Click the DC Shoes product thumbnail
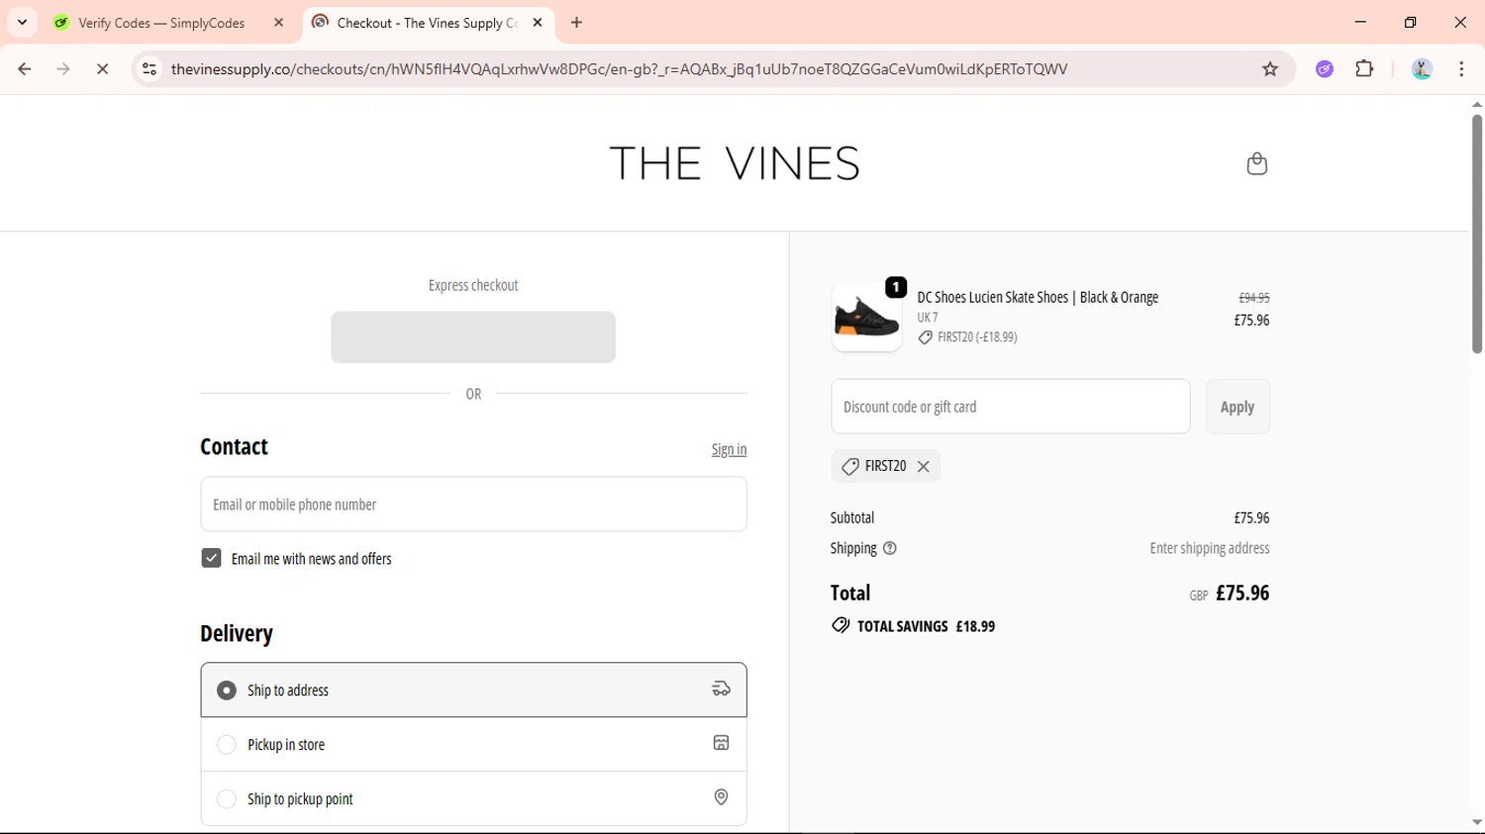This screenshot has width=1485, height=834. coord(866,317)
